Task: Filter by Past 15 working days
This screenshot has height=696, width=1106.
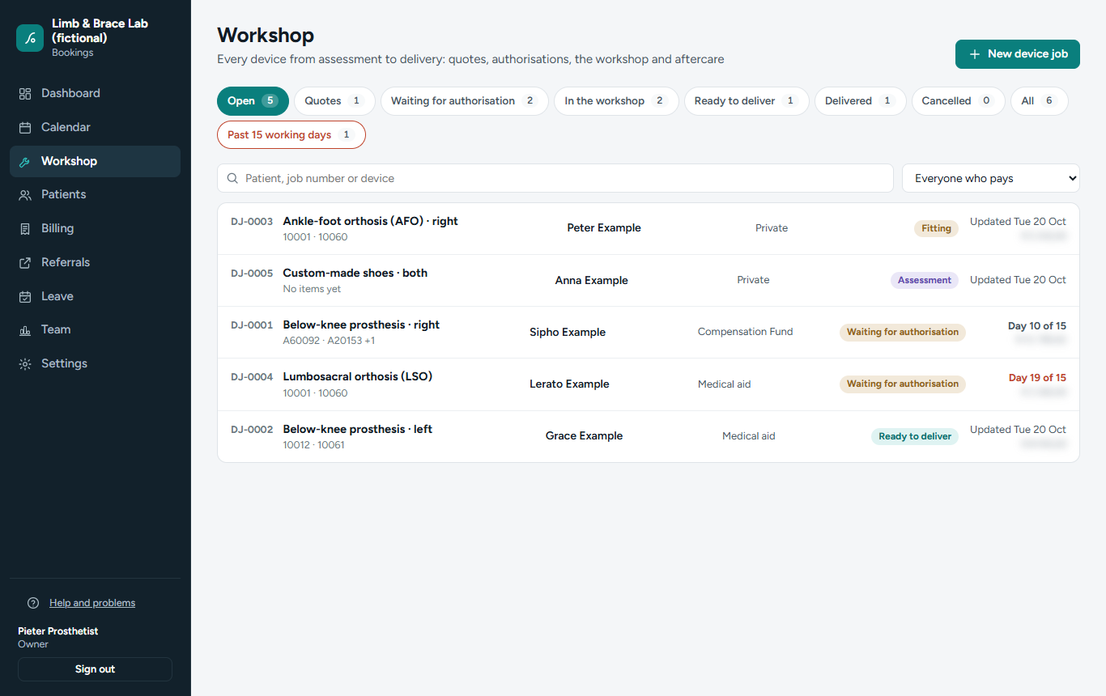Action: (x=291, y=135)
